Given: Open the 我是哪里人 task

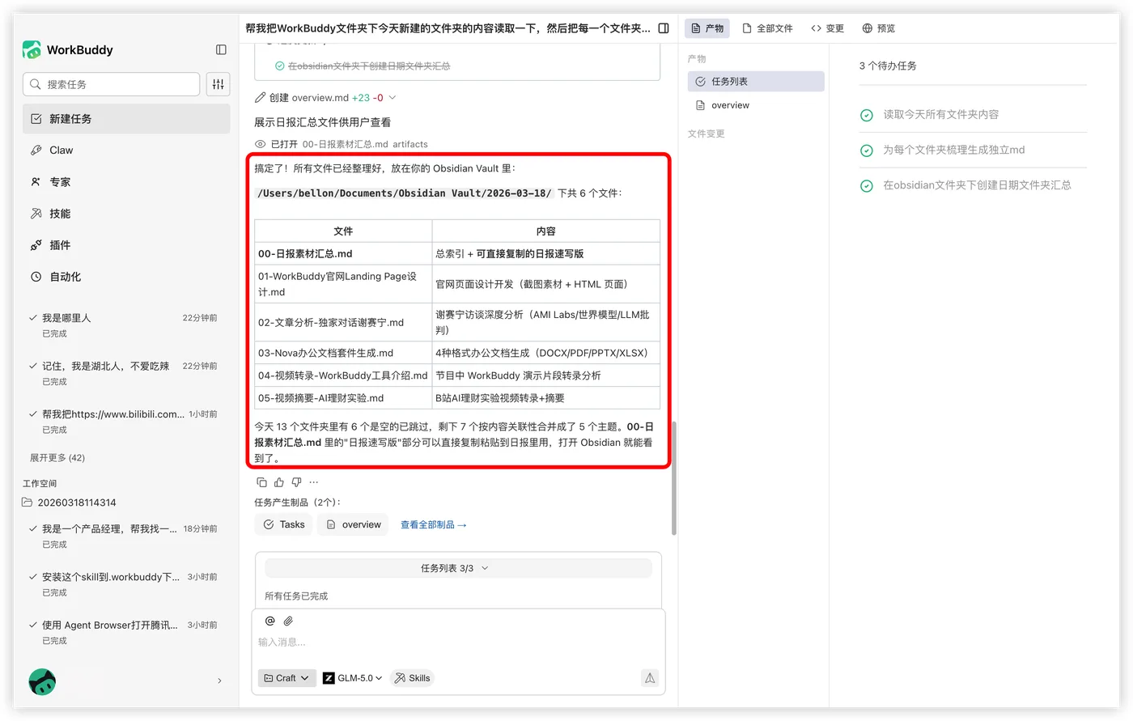Looking at the screenshot, I should [126, 325].
